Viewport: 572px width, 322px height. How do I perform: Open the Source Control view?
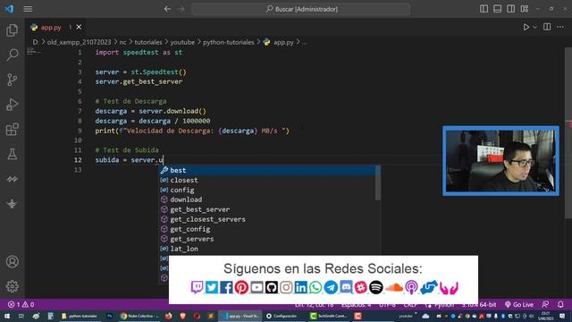12,80
